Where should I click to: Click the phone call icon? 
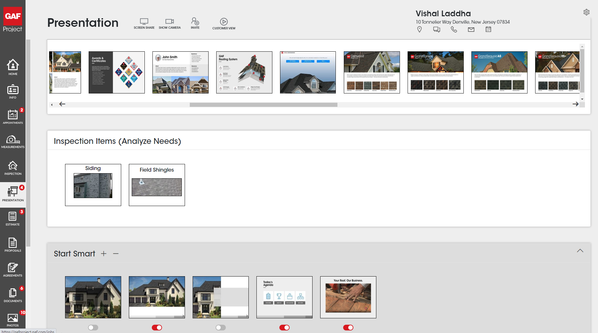[x=454, y=29]
